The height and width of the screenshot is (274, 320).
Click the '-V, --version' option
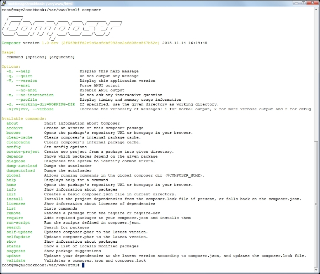point(22,81)
